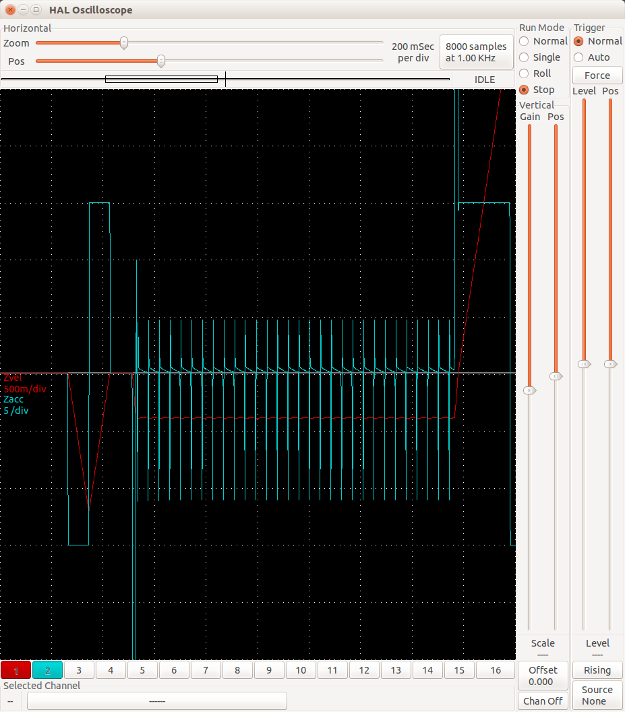
Task: Select Roll run mode
Action: [535, 73]
